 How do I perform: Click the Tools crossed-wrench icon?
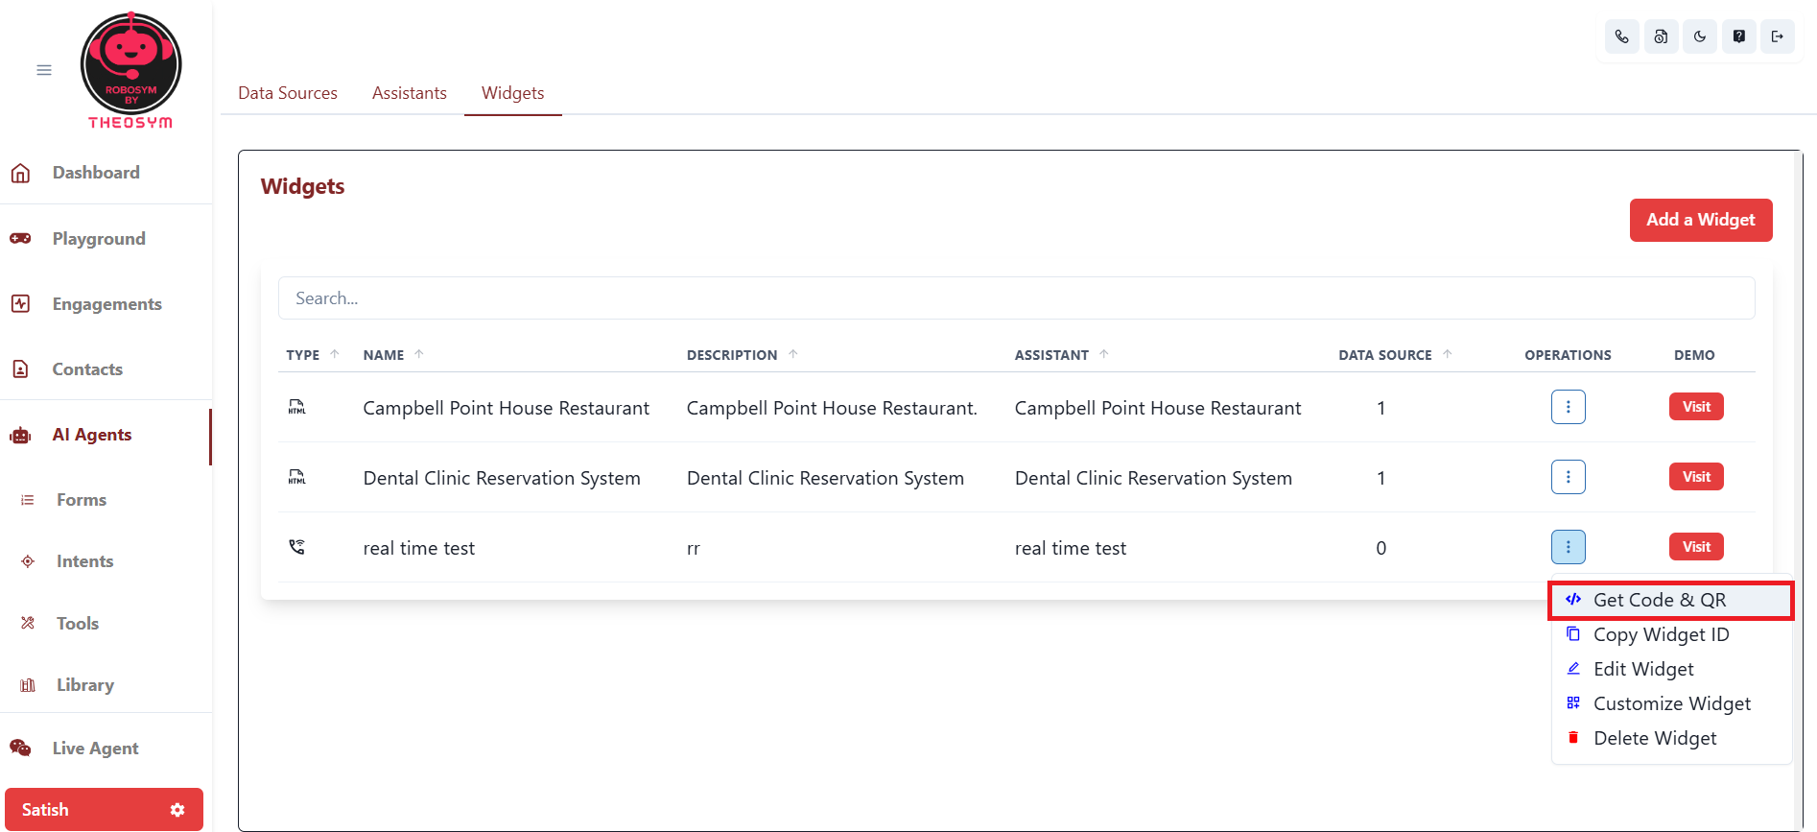coord(28,623)
